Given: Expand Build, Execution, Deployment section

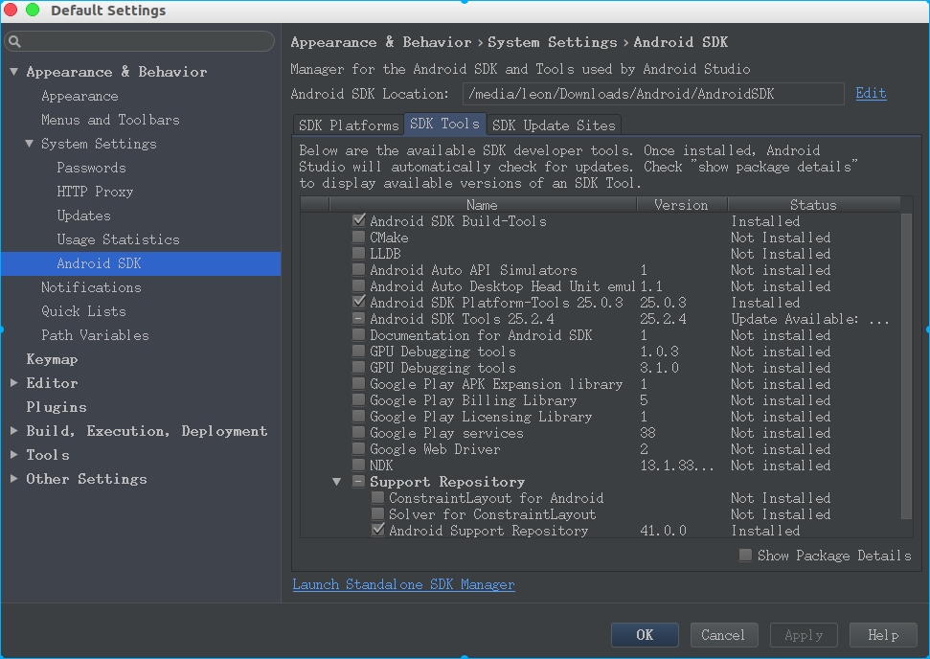Looking at the screenshot, I should tap(11, 431).
